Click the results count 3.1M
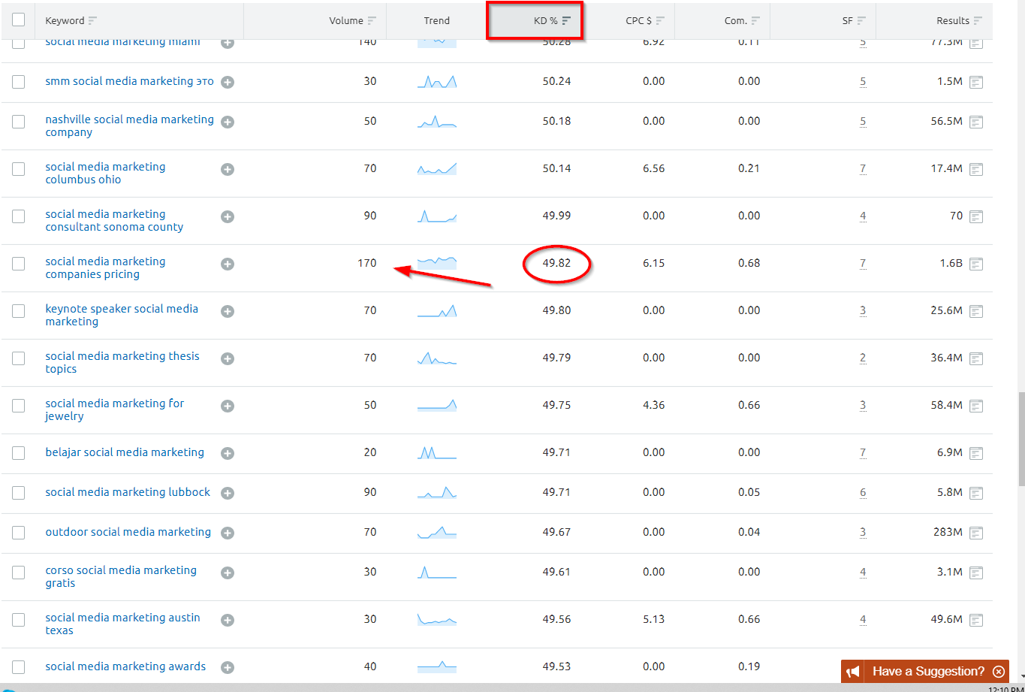The width and height of the screenshot is (1025, 692). pos(950,573)
